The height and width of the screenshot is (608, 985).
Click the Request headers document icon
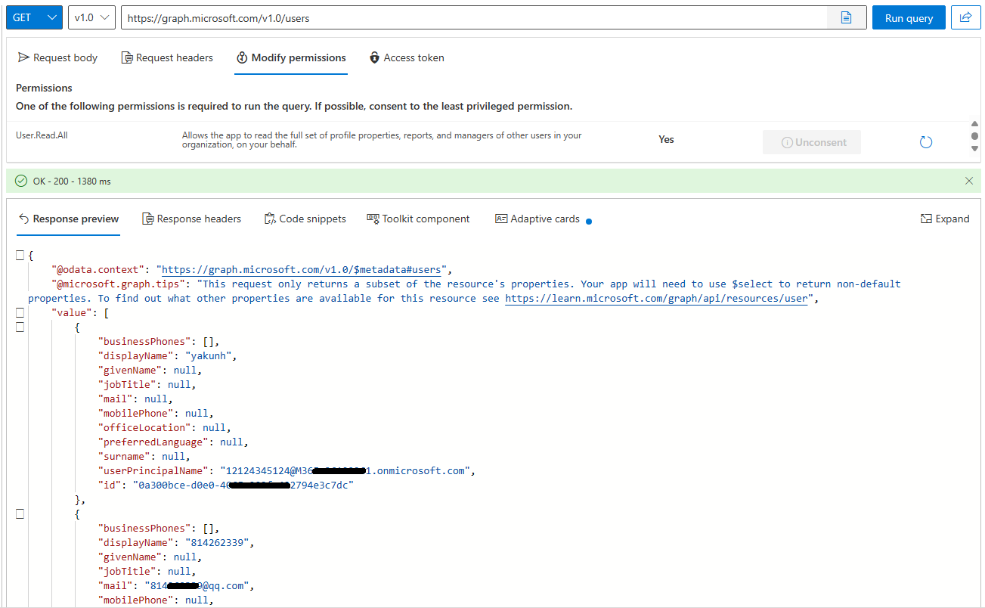(x=127, y=57)
